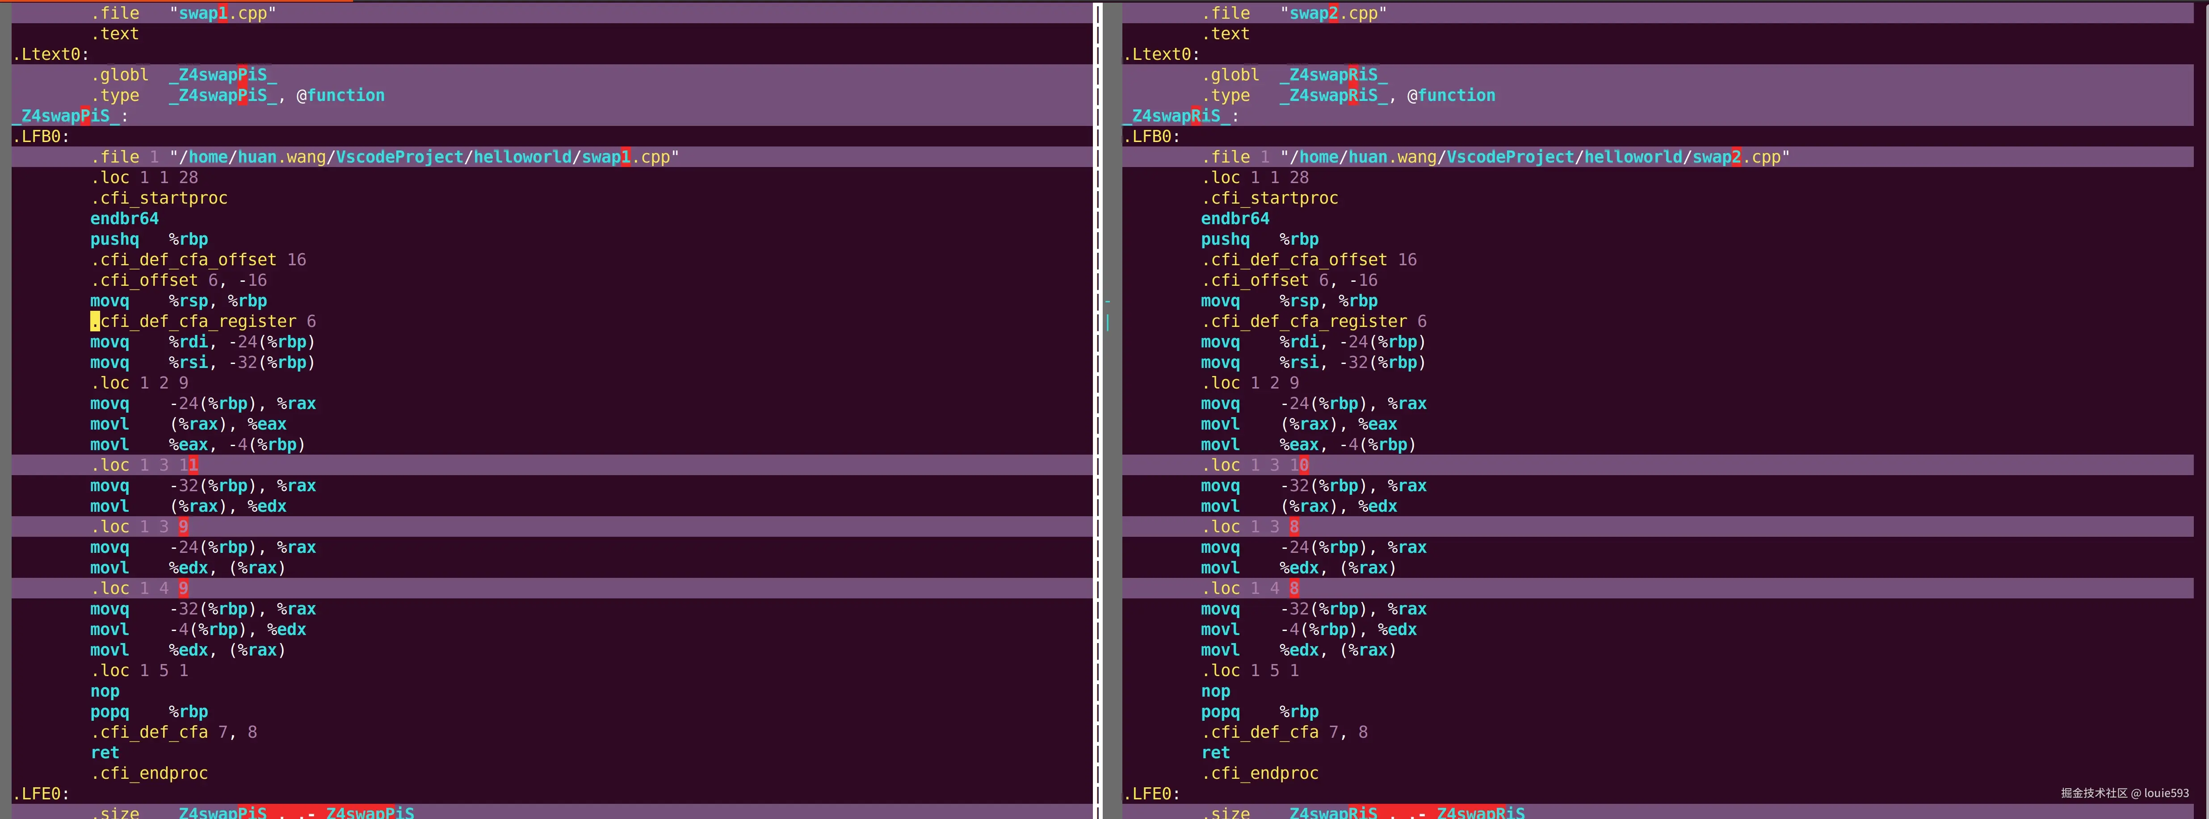The width and height of the screenshot is (2209, 819).
Task: Click the red highlighted '2' in right pane's top swap2.cpp line
Action: pos(1333,13)
